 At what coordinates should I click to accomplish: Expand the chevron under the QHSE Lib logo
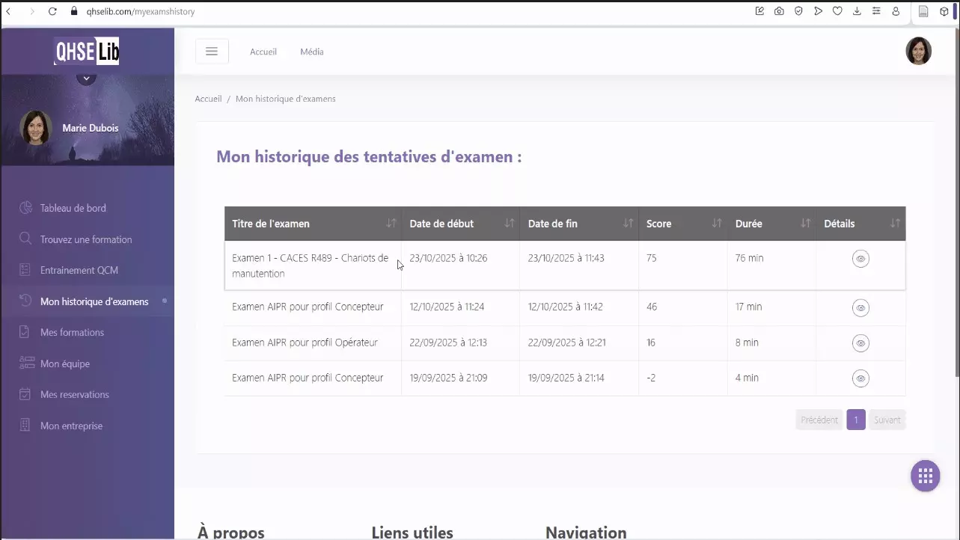point(87,78)
